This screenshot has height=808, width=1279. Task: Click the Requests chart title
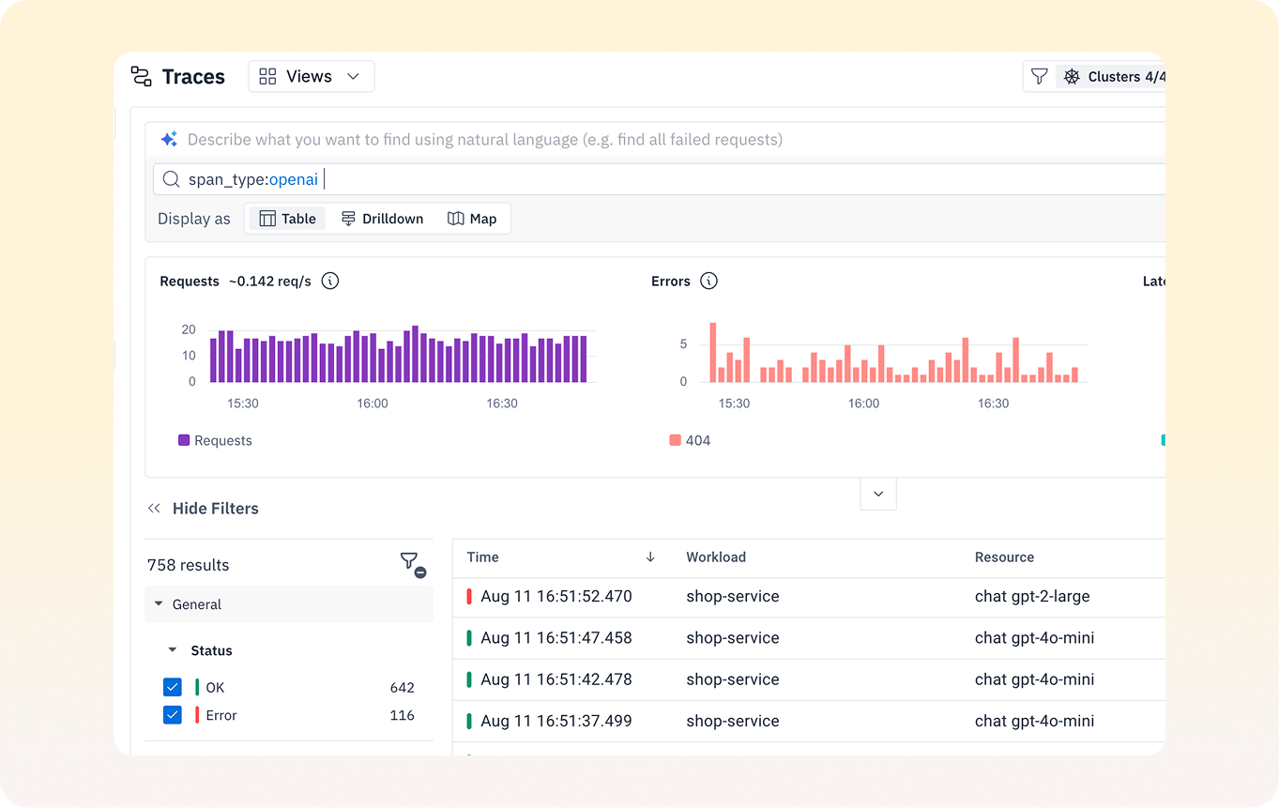190,281
